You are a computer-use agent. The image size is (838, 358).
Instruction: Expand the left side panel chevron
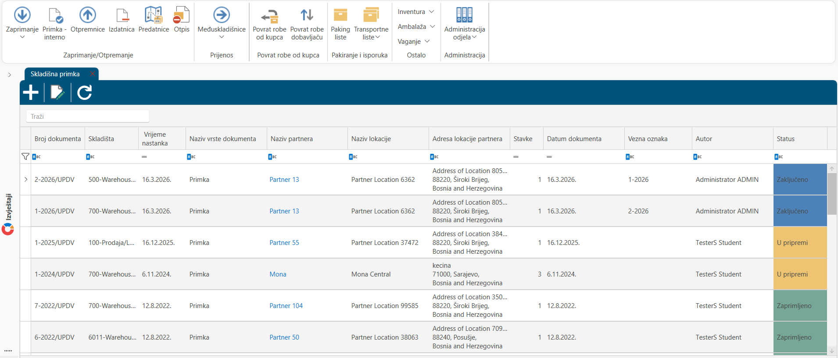[9, 75]
